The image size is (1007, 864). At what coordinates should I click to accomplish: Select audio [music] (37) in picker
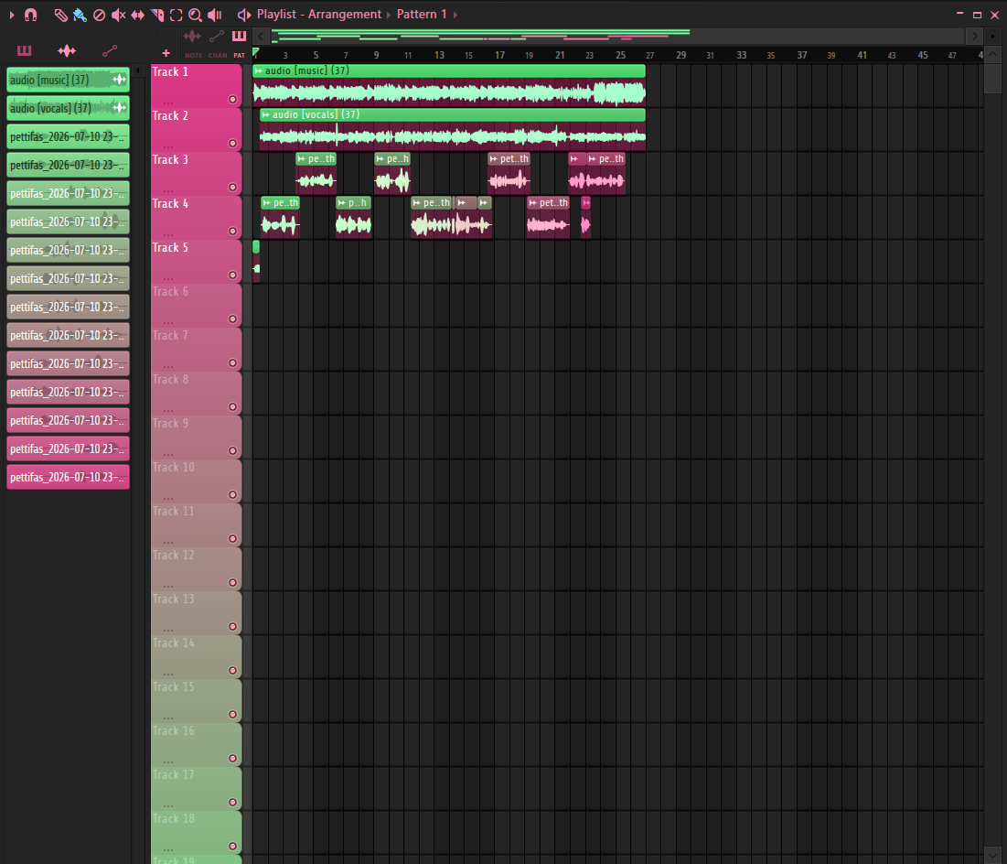tap(68, 80)
